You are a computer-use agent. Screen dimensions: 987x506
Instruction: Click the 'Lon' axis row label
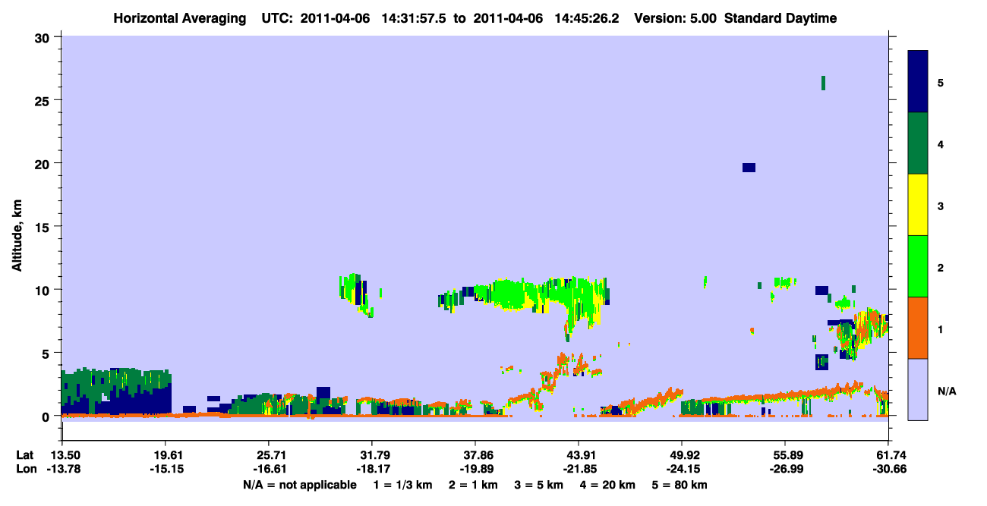[25, 469]
